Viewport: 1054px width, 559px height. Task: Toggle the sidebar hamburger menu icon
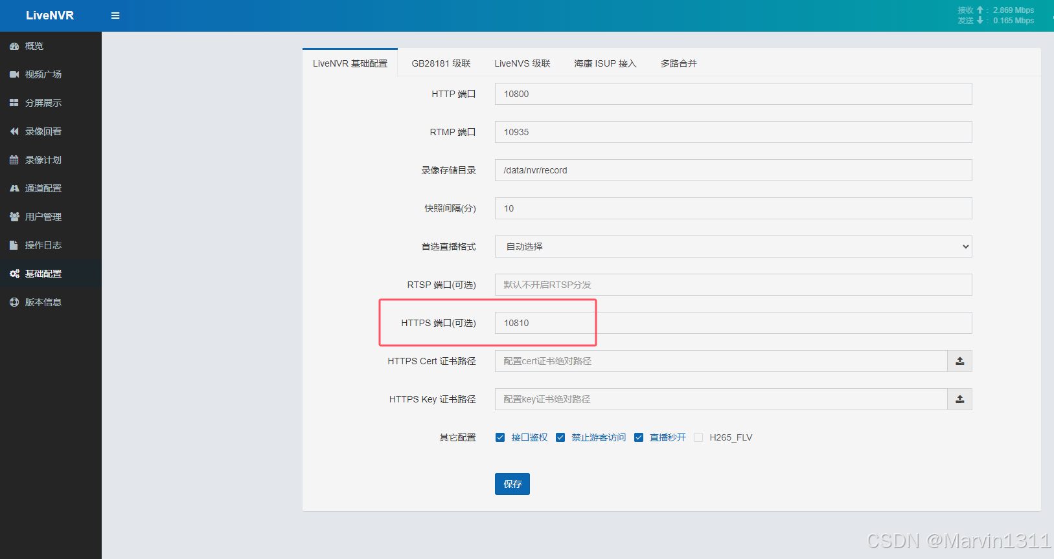click(x=115, y=16)
